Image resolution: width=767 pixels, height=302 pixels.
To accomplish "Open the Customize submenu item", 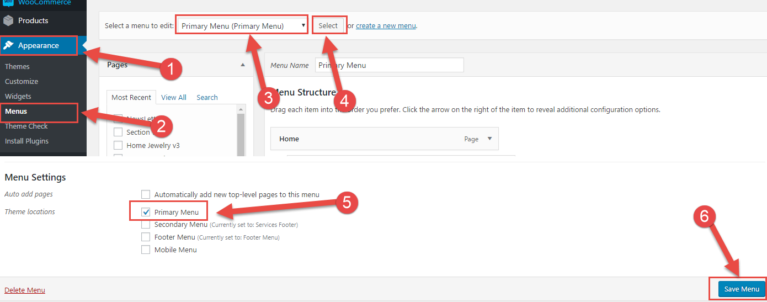I will coord(22,81).
